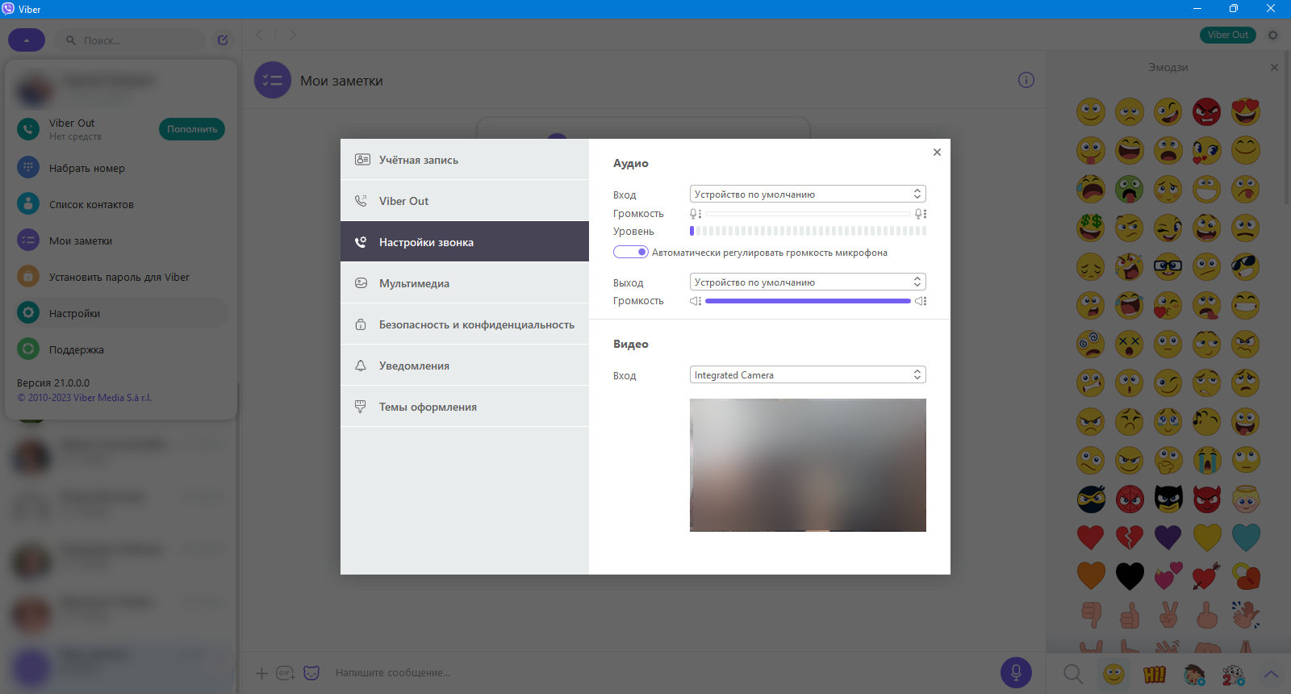
Task: Click the purple voice message microphone button
Action: click(1016, 672)
